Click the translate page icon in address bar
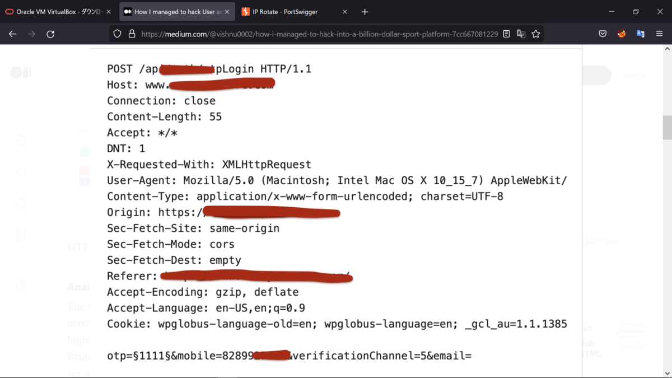Screen dimensions: 672x378 521,34
